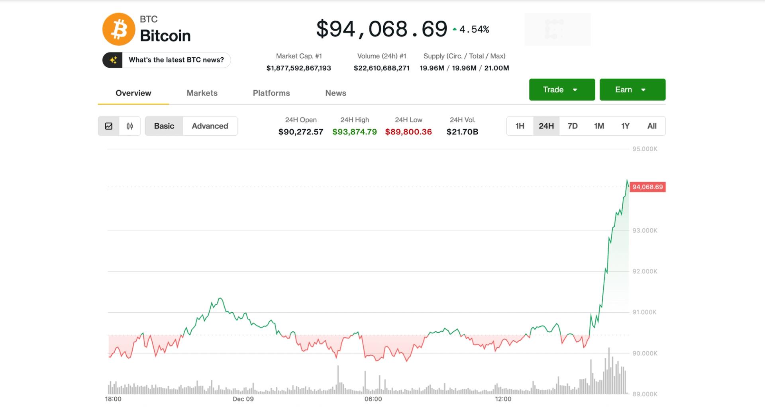Select the 7D timeframe button
Image resolution: width=765 pixels, height=407 pixels.
[573, 126]
